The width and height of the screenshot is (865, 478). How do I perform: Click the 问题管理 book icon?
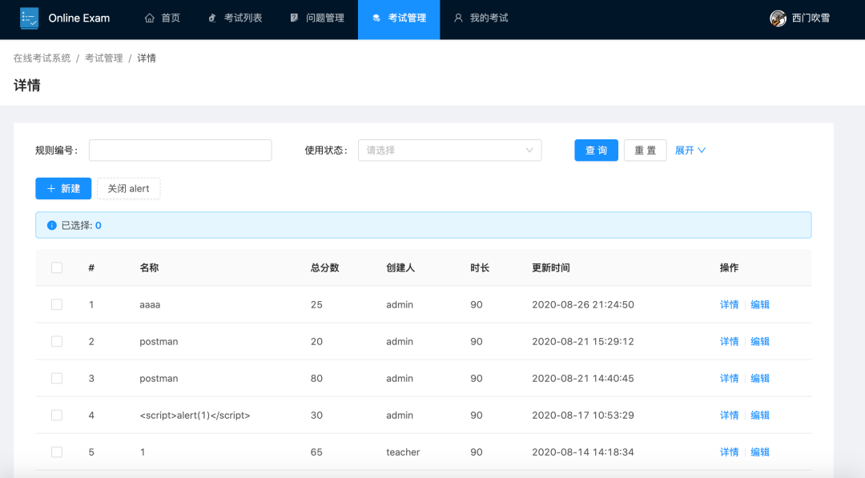(293, 18)
